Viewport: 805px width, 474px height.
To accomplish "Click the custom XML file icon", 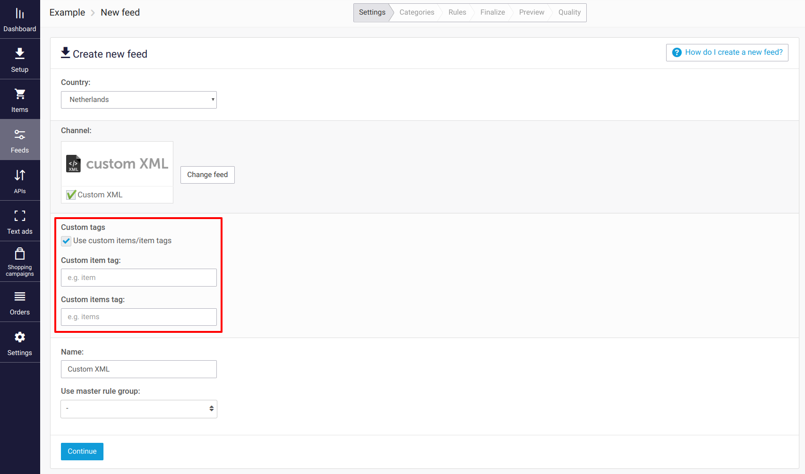I will pos(73,164).
